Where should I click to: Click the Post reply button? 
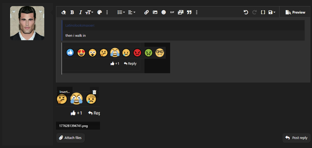tap(296, 138)
